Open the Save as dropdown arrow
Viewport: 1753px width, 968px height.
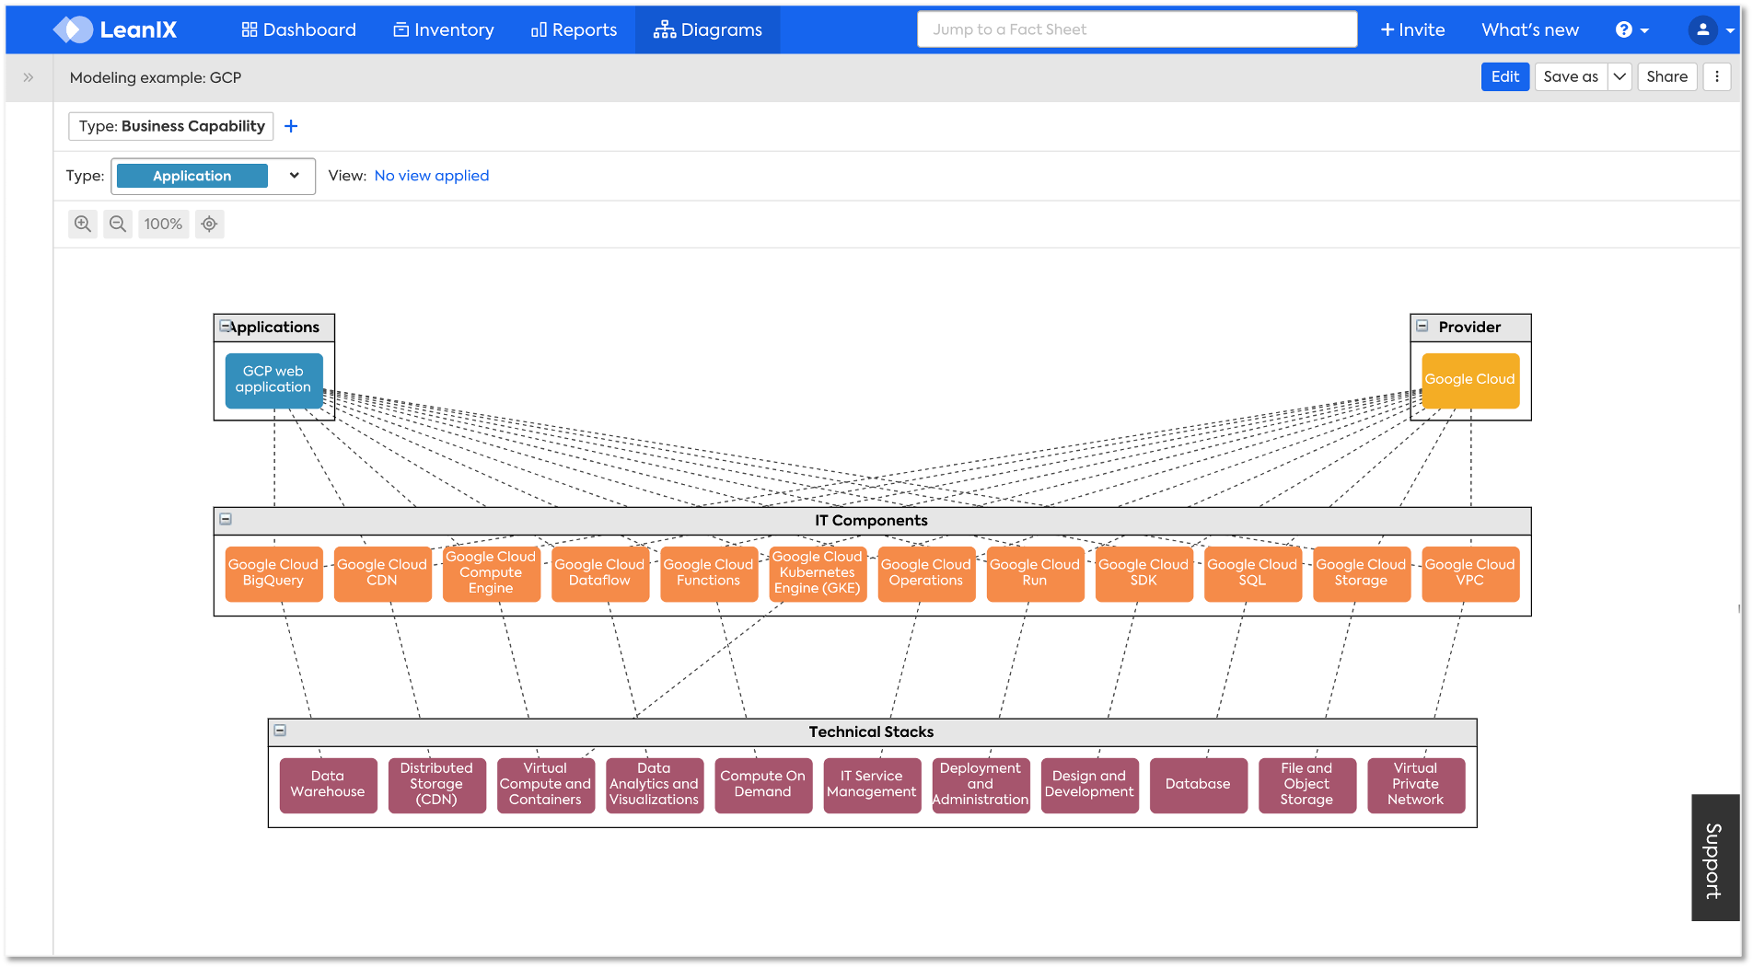pos(1619,76)
